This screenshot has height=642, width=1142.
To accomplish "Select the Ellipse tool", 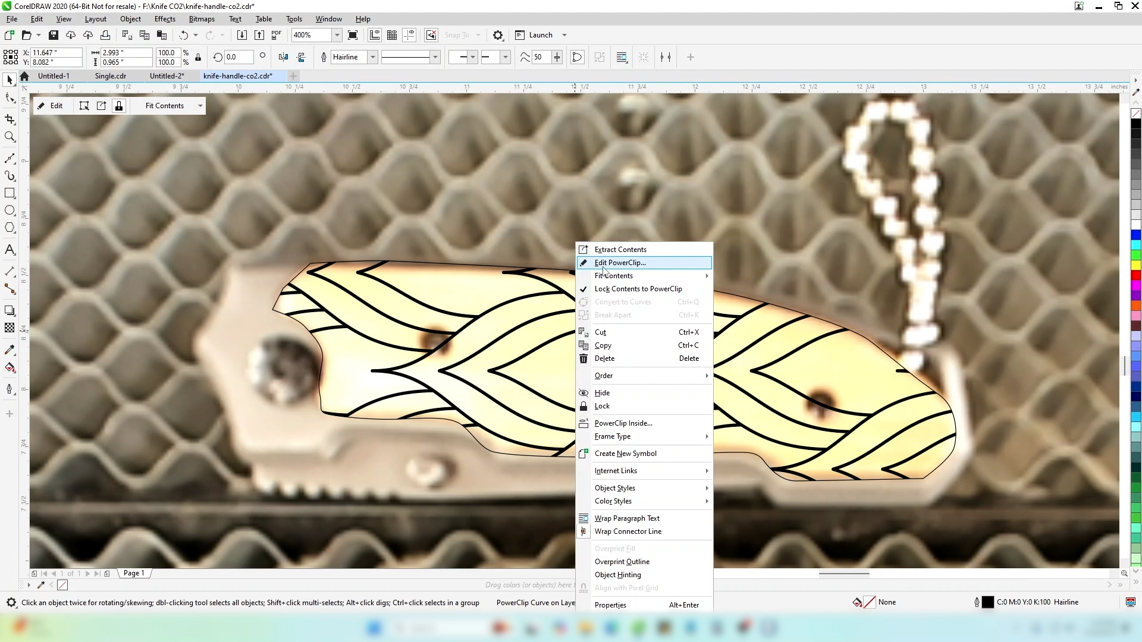I will pos(10,210).
